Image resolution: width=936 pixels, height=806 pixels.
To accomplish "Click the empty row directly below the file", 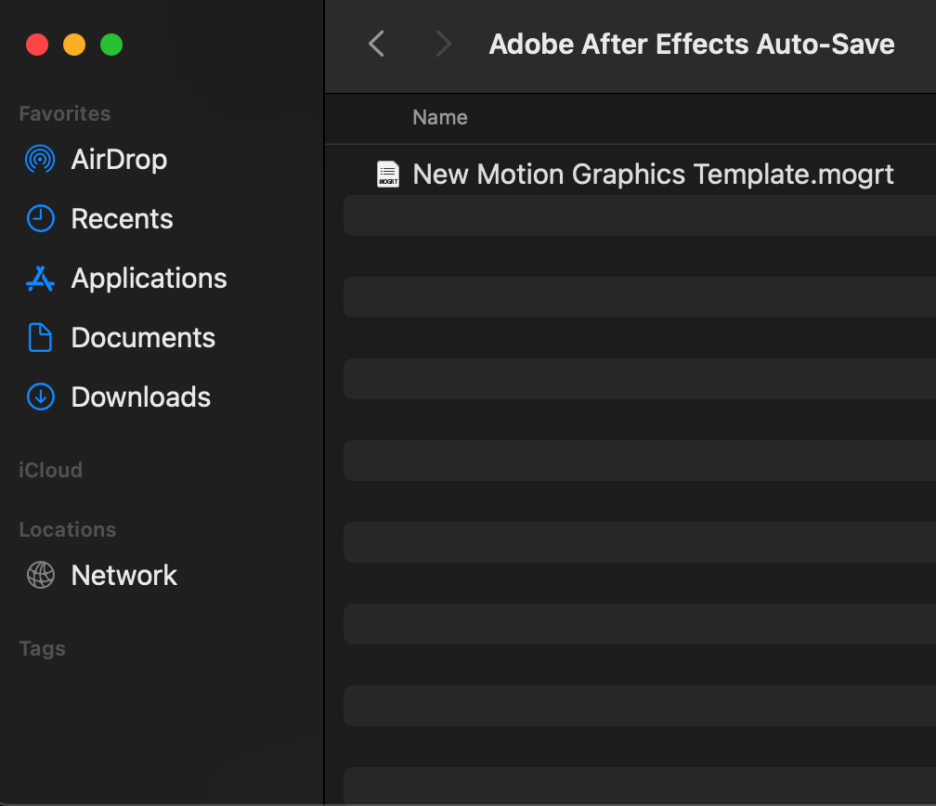I will coord(639,215).
